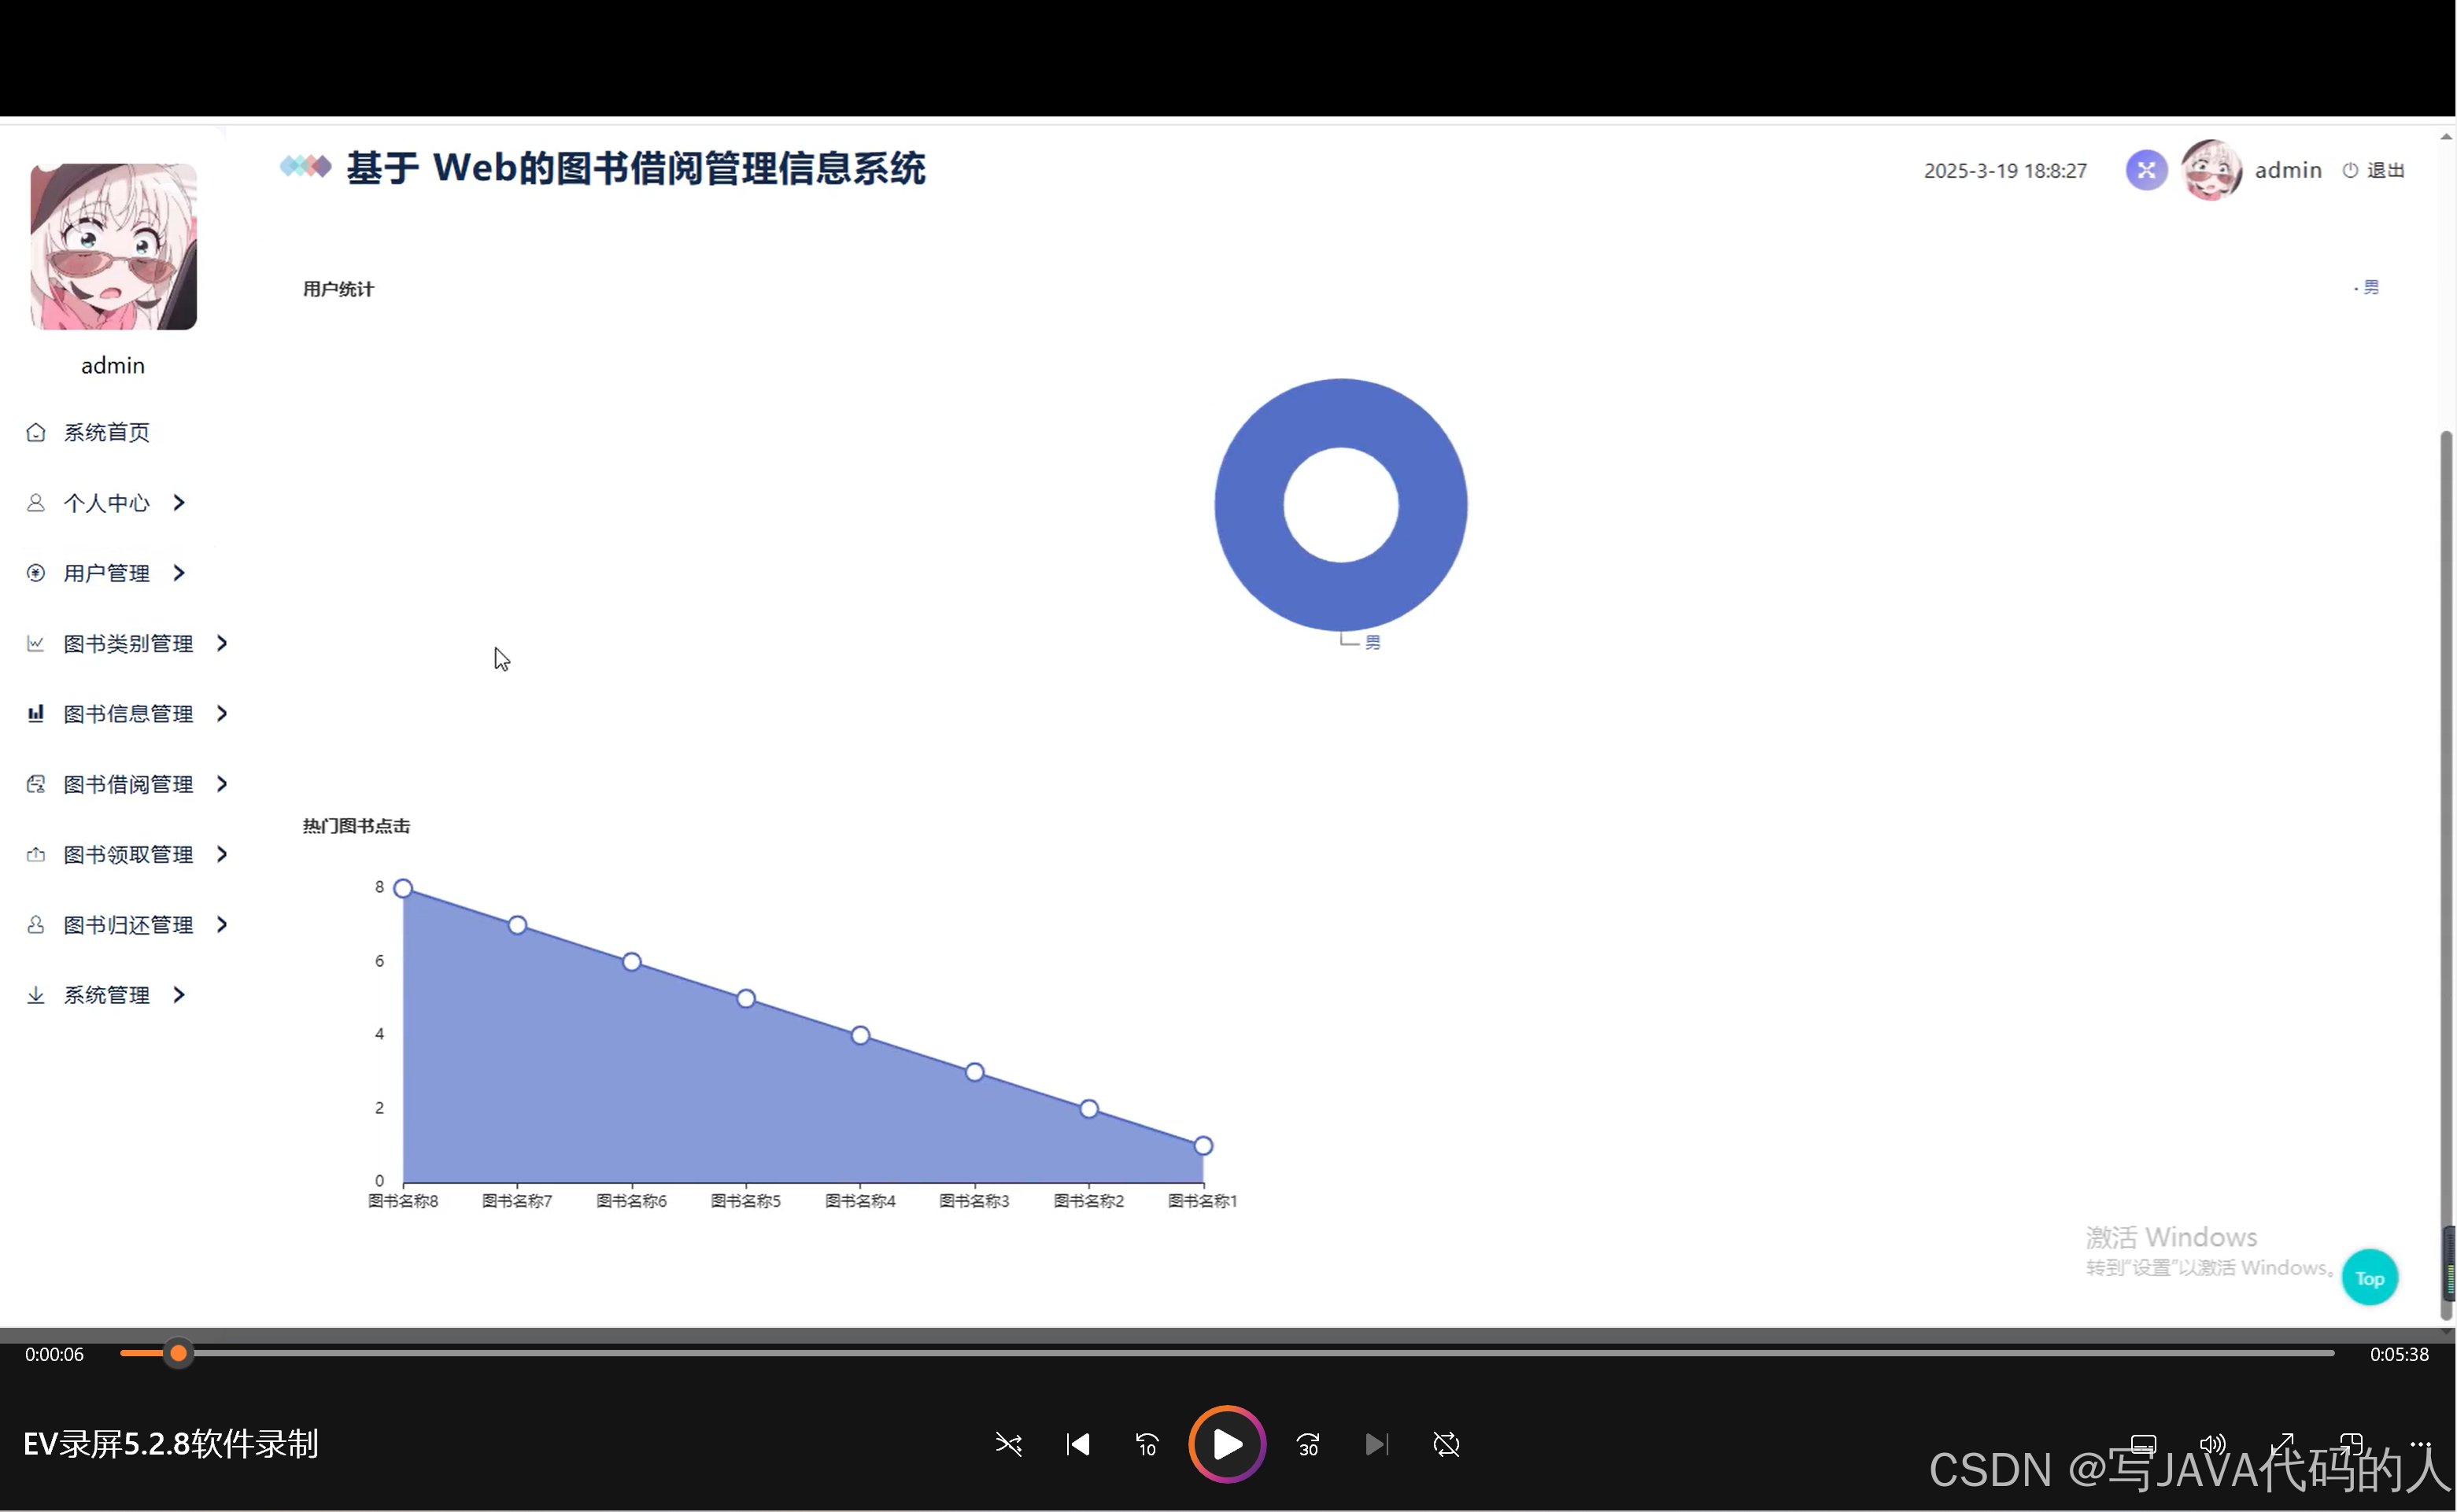Image resolution: width=2457 pixels, height=1512 pixels.
Task: Expand the 用户管理 menu chevron
Action: click(179, 573)
